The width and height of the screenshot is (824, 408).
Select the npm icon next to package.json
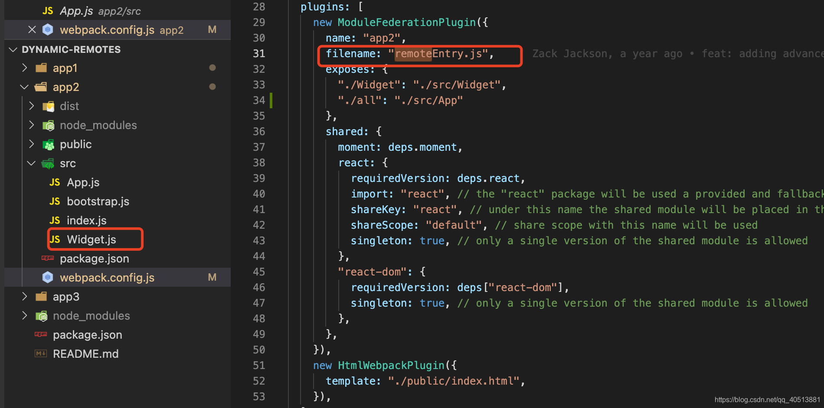point(48,259)
